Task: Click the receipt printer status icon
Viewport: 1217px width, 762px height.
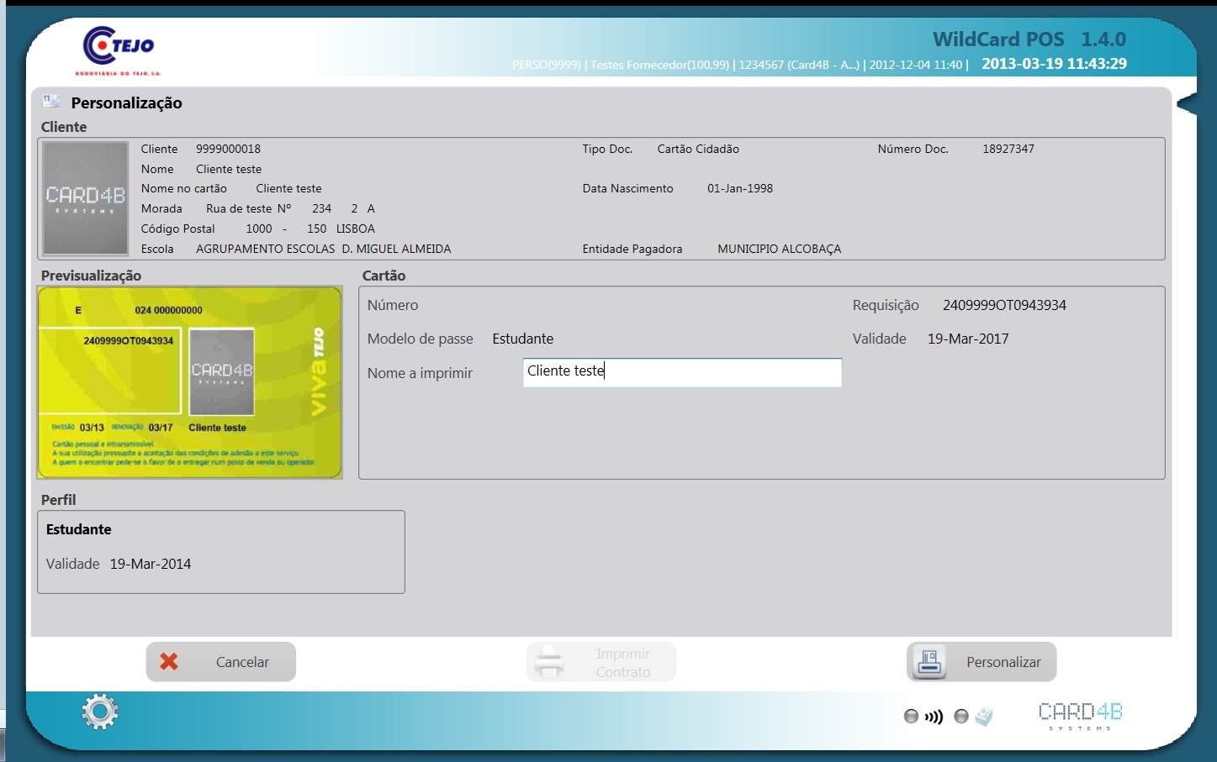Action: click(983, 717)
